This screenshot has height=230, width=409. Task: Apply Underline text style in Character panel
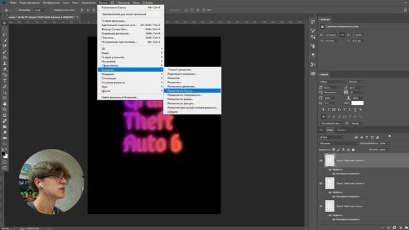tap(355, 110)
